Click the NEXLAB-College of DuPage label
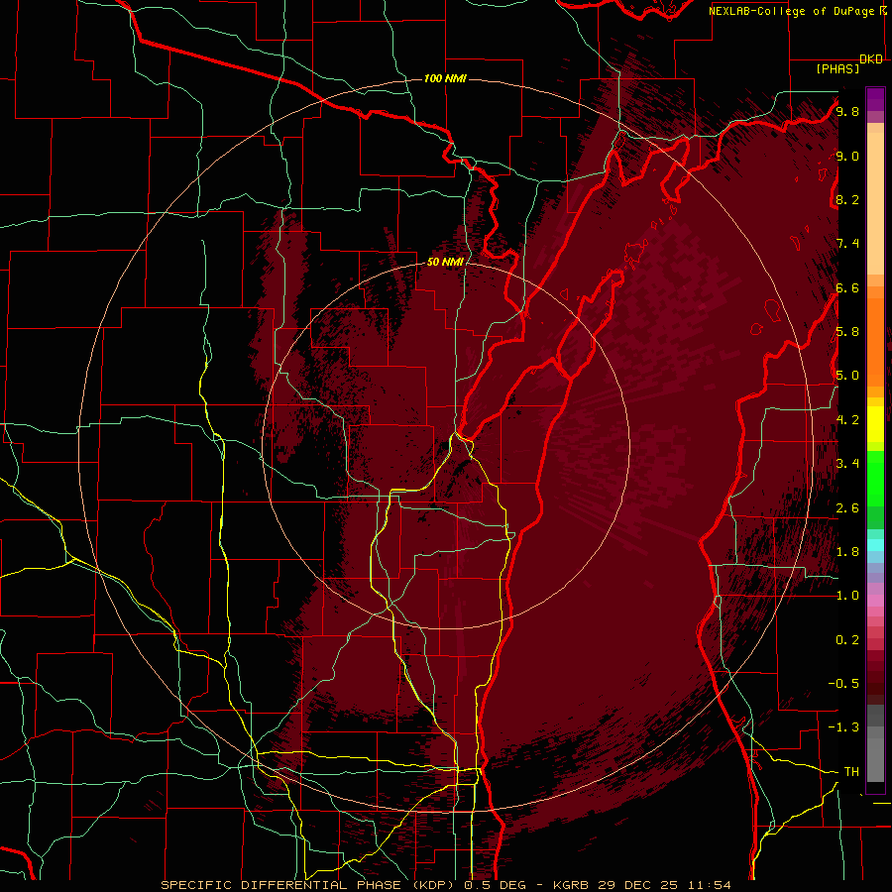The width and height of the screenshot is (892, 892). point(797,11)
